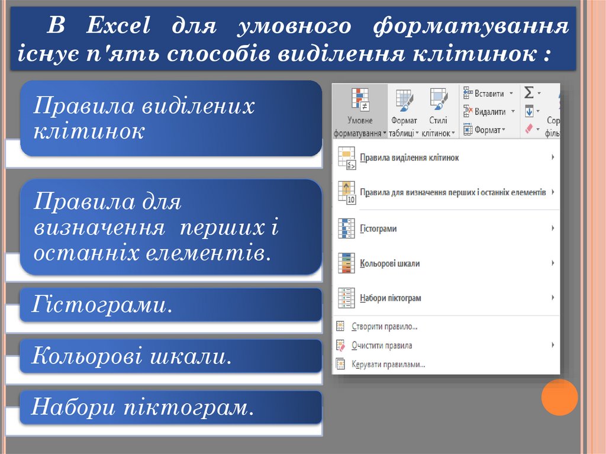Open the Видалити dropdown arrow

[513, 111]
